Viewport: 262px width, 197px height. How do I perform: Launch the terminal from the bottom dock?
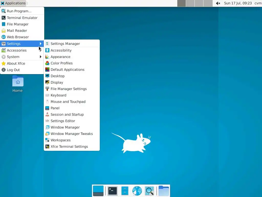pos(113,191)
